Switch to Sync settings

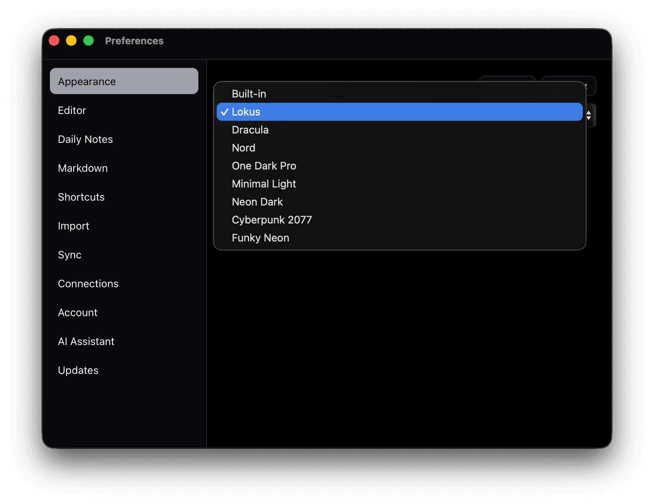pyautogui.click(x=69, y=255)
